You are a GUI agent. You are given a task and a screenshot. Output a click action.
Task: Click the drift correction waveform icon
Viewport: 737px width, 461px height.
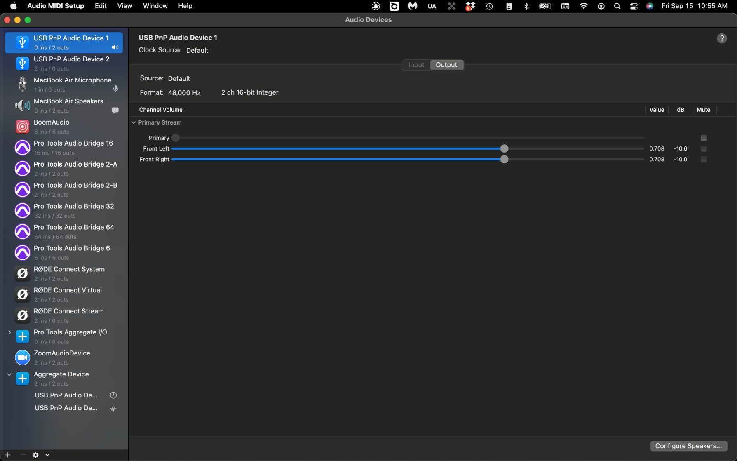tap(113, 408)
